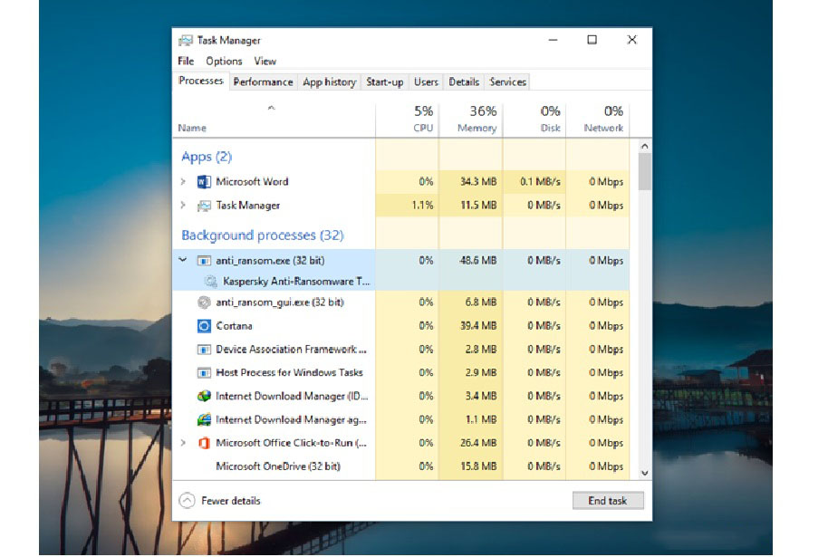Sort by the Disk column header
Screen dimensions: 828x557
pos(534,120)
